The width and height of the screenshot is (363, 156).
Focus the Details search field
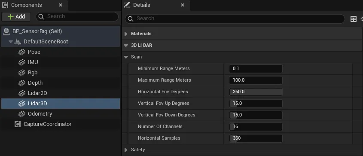[235, 19]
